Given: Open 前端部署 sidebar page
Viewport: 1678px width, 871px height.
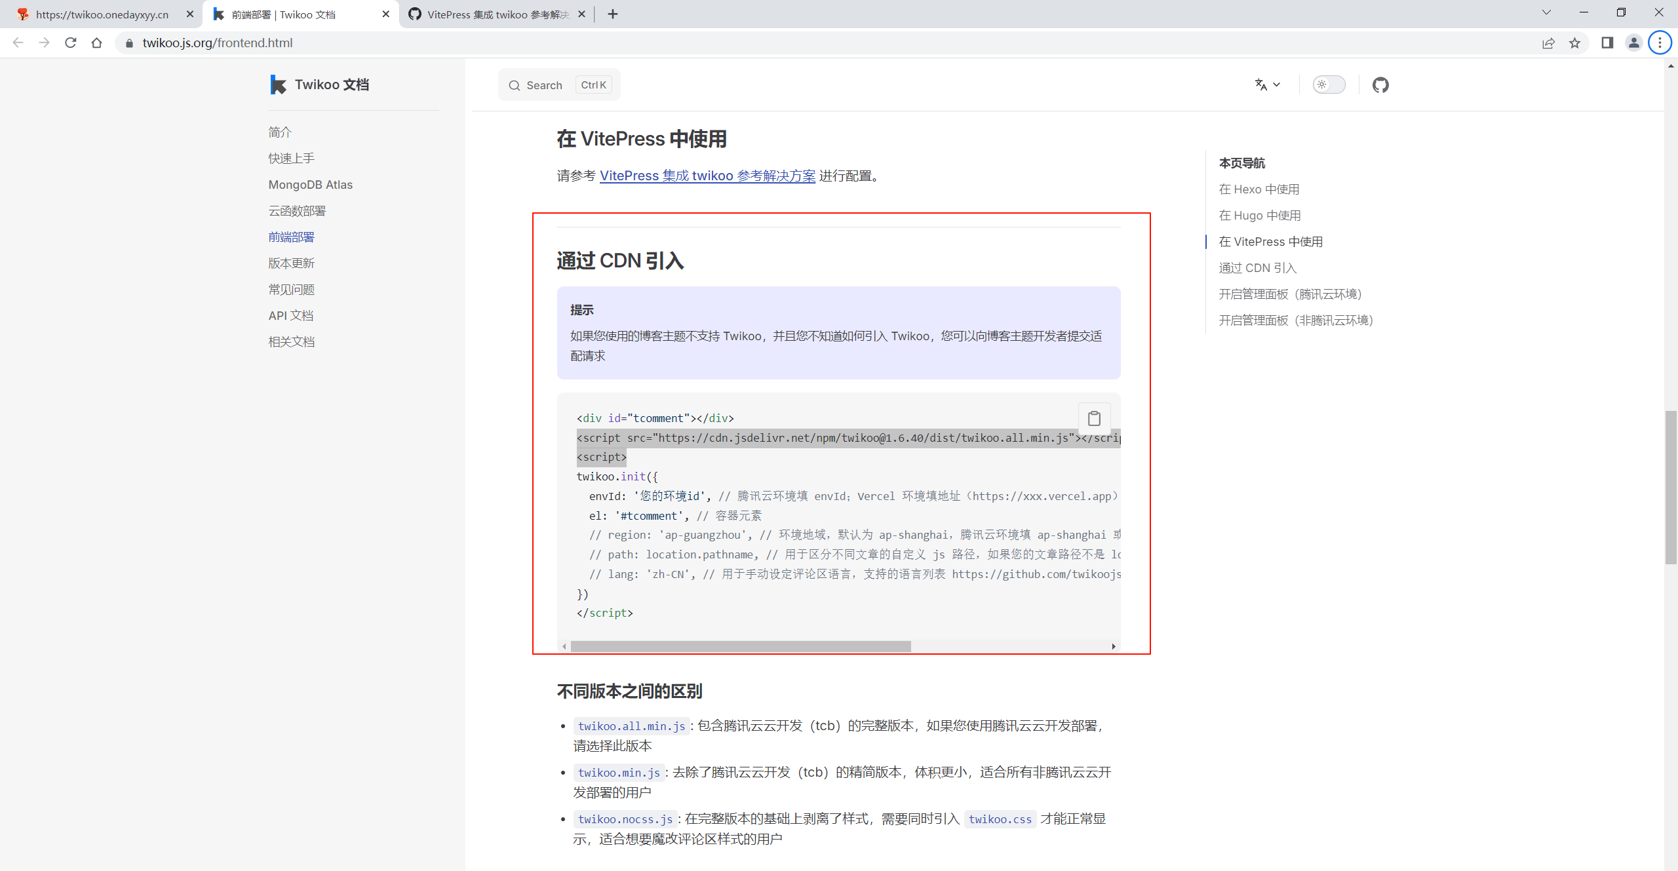Looking at the screenshot, I should click(x=291, y=237).
